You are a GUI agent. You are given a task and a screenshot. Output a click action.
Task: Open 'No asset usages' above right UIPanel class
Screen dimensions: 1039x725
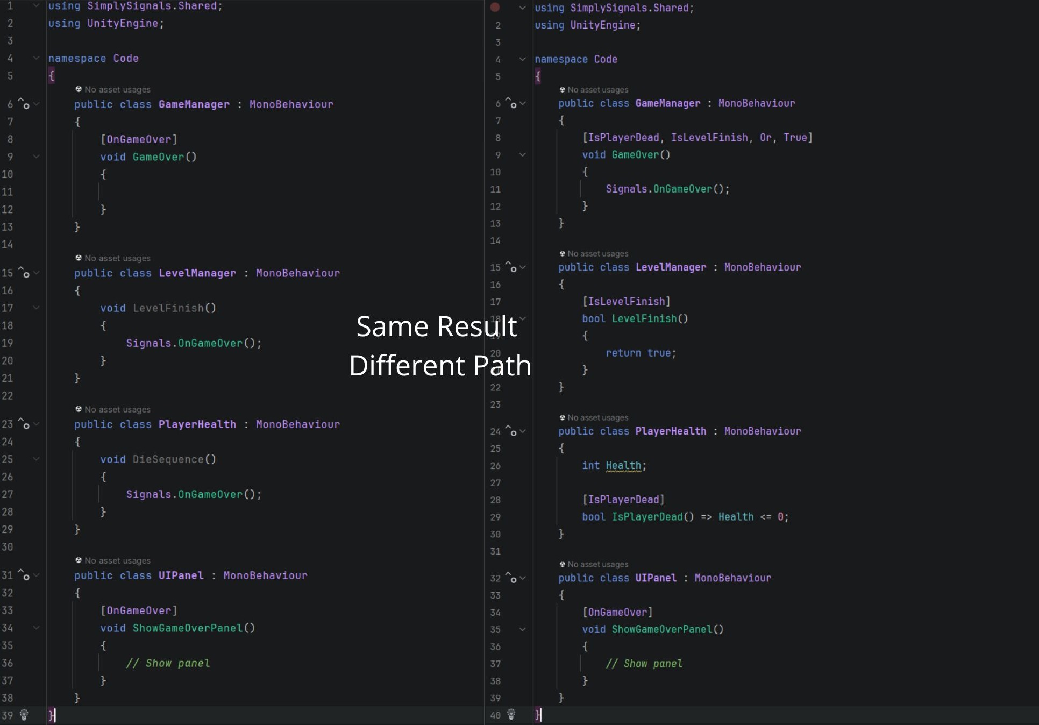coord(594,564)
